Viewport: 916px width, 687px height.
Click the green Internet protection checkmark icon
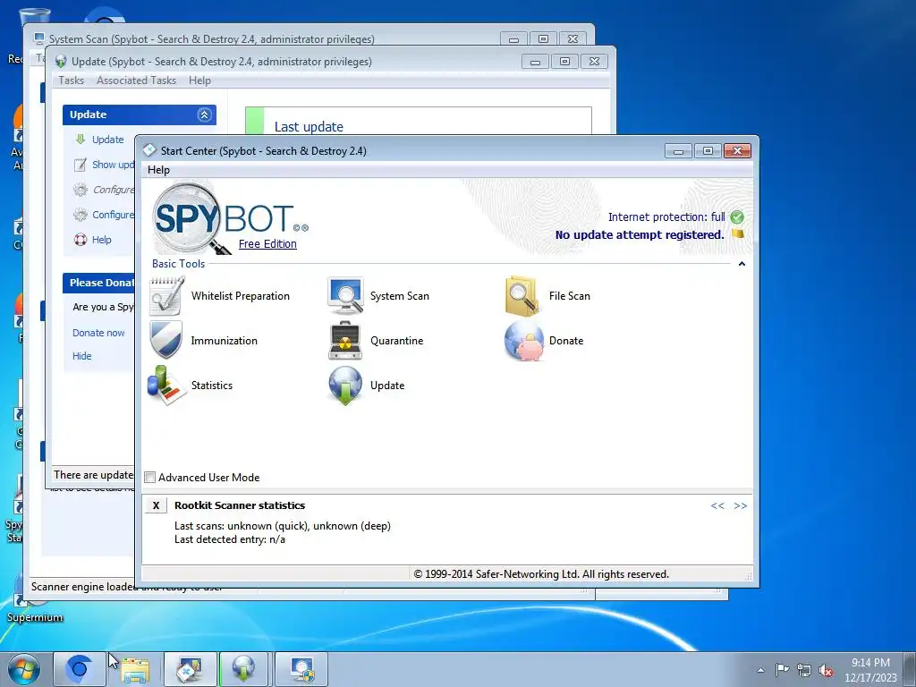[x=737, y=217]
